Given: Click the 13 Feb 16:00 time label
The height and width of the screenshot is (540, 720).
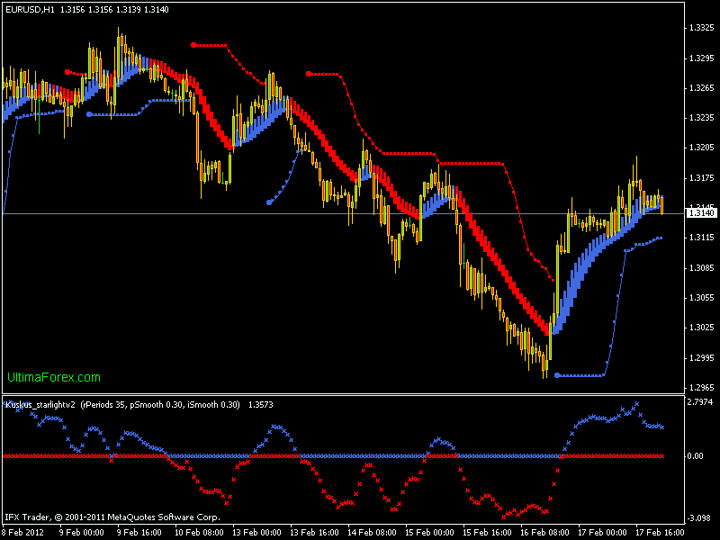Looking at the screenshot, I should point(314,533).
